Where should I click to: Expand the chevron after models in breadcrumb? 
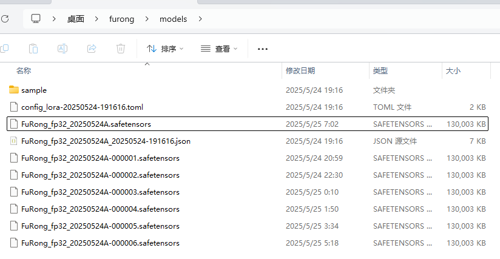tap(200, 19)
